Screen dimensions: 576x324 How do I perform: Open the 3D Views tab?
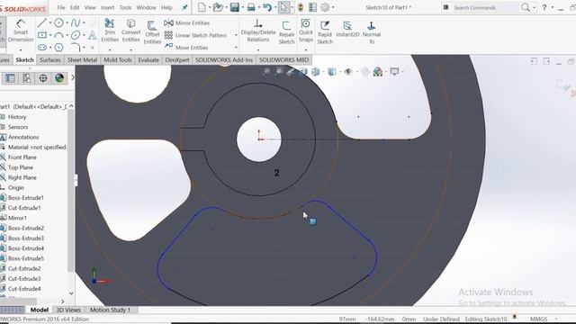pyautogui.click(x=68, y=310)
